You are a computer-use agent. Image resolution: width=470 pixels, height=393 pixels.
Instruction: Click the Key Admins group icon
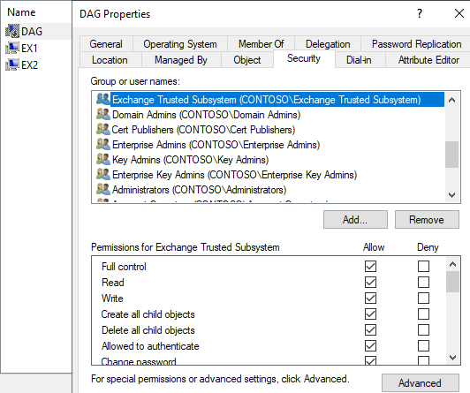click(x=103, y=159)
